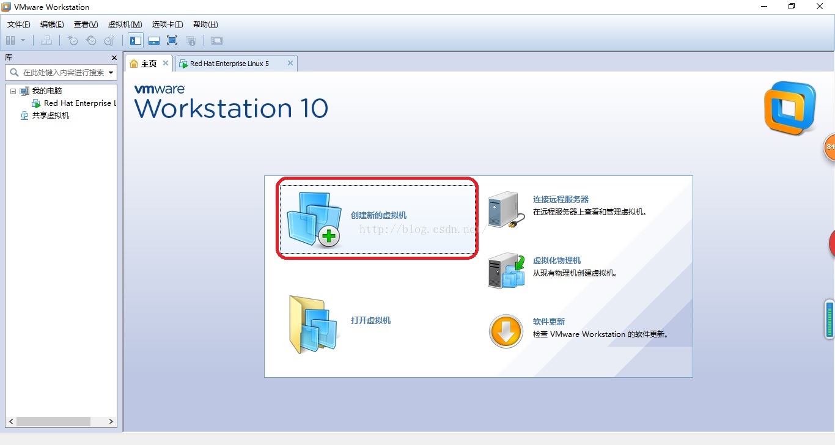Select 我的电脑 in the library tree
The height and width of the screenshot is (445, 835).
point(47,91)
